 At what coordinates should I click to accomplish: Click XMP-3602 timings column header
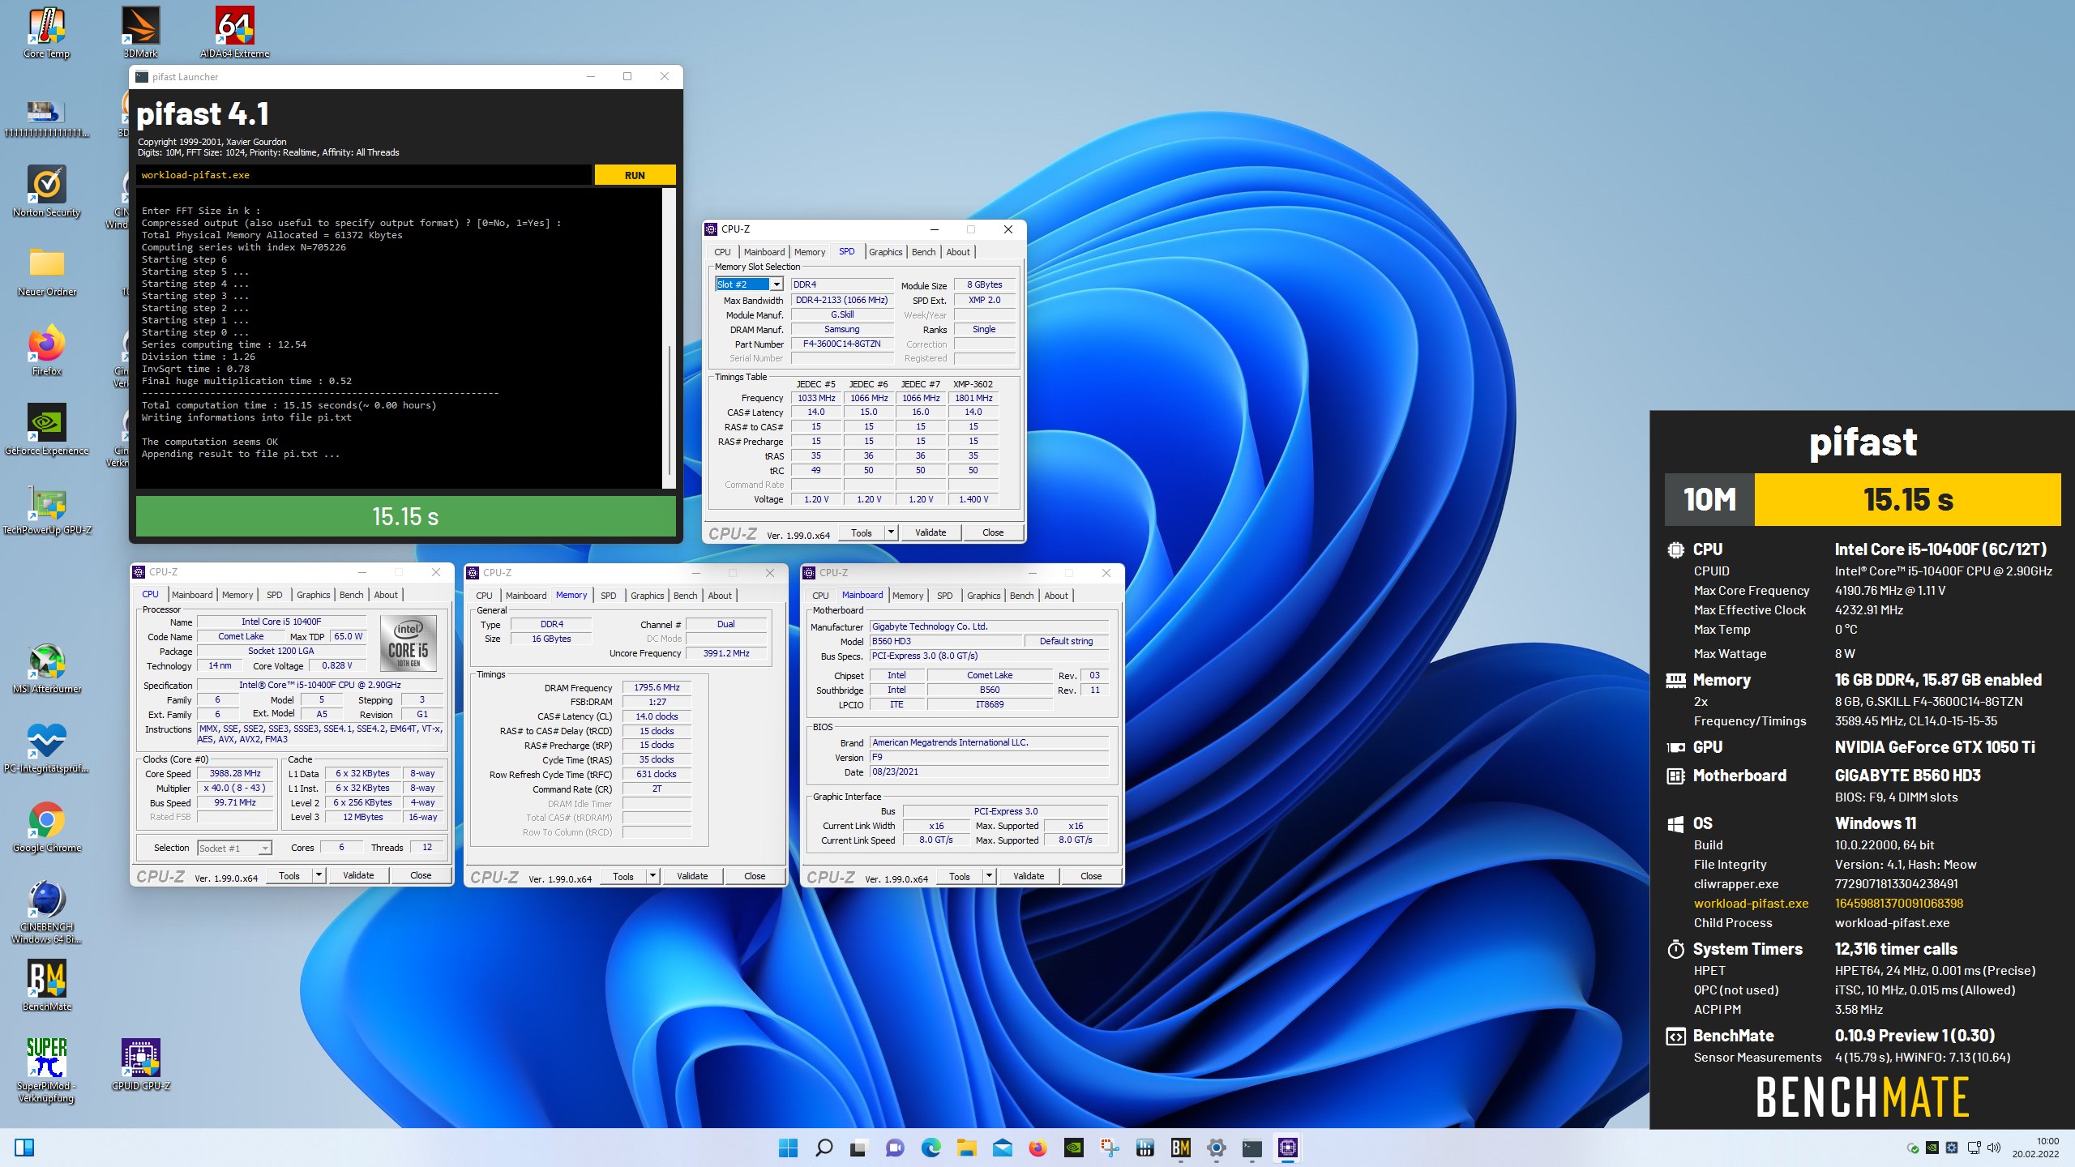[973, 384]
